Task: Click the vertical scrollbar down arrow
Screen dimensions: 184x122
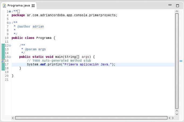Action: (x=177, y=114)
